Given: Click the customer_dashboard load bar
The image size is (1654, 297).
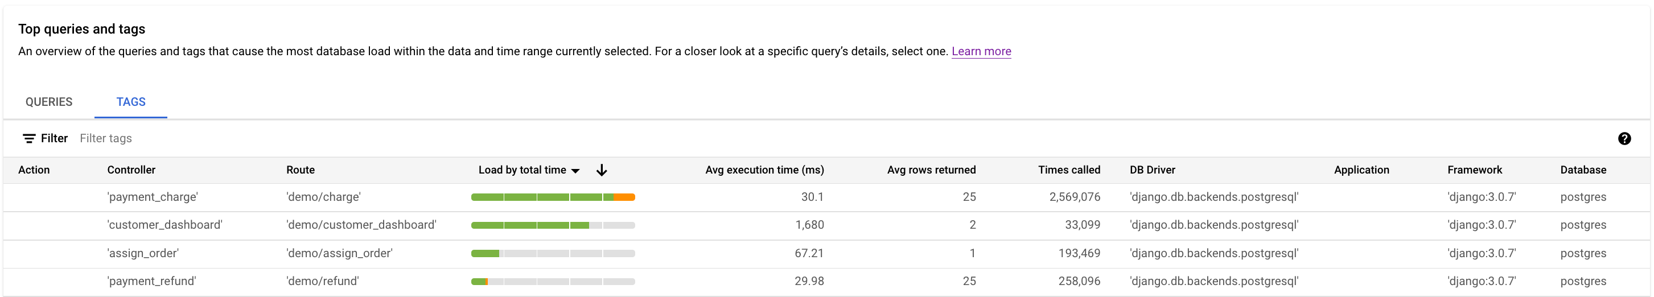Looking at the screenshot, I should [x=553, y=225].
